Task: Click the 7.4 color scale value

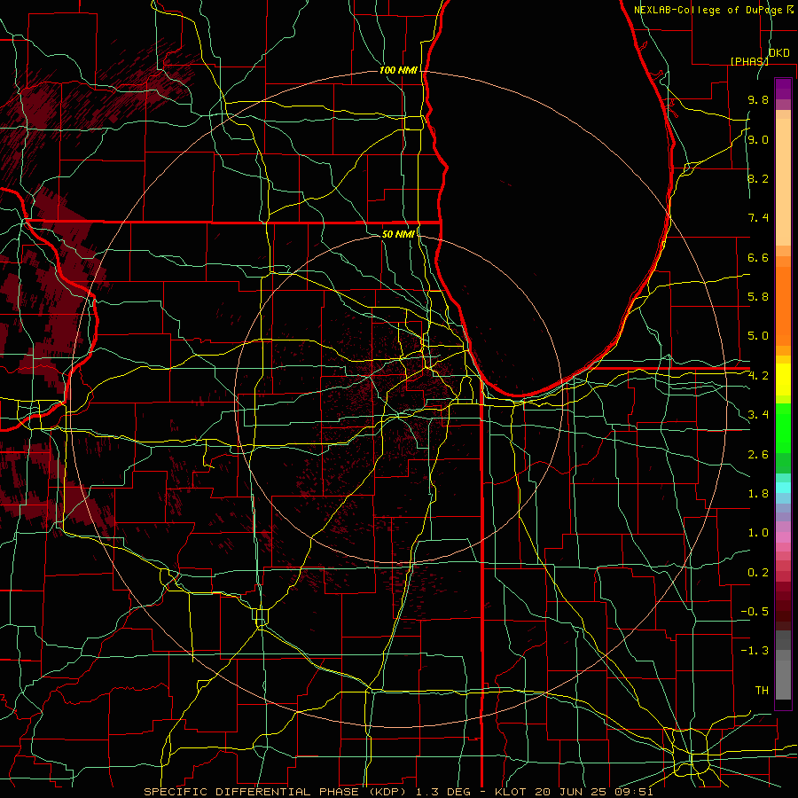Action: pyautogui.click(x=758, y=218)
